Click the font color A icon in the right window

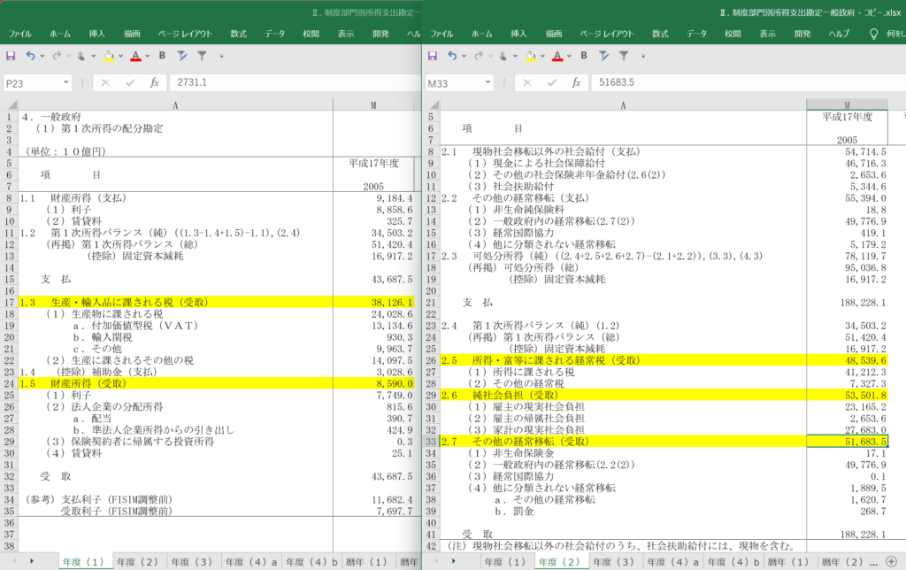click(556, 56)
